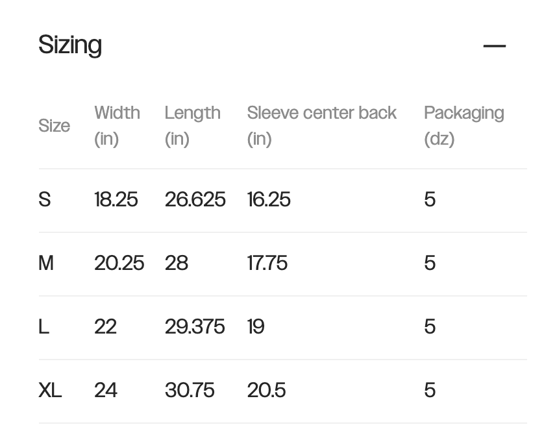Click the packaging value in XL row
This screenshot has width=544, height=427.
(x=430, y=390)
